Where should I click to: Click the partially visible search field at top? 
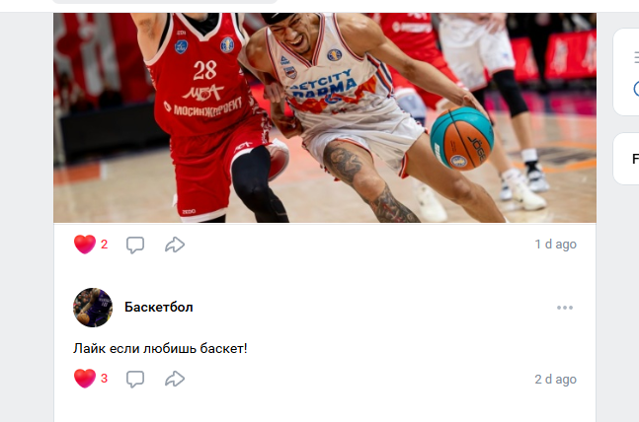coord(165,2)
